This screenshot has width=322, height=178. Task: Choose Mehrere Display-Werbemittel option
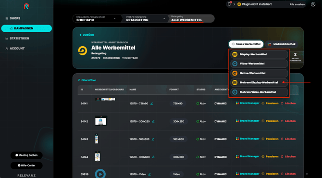(259, 83)
